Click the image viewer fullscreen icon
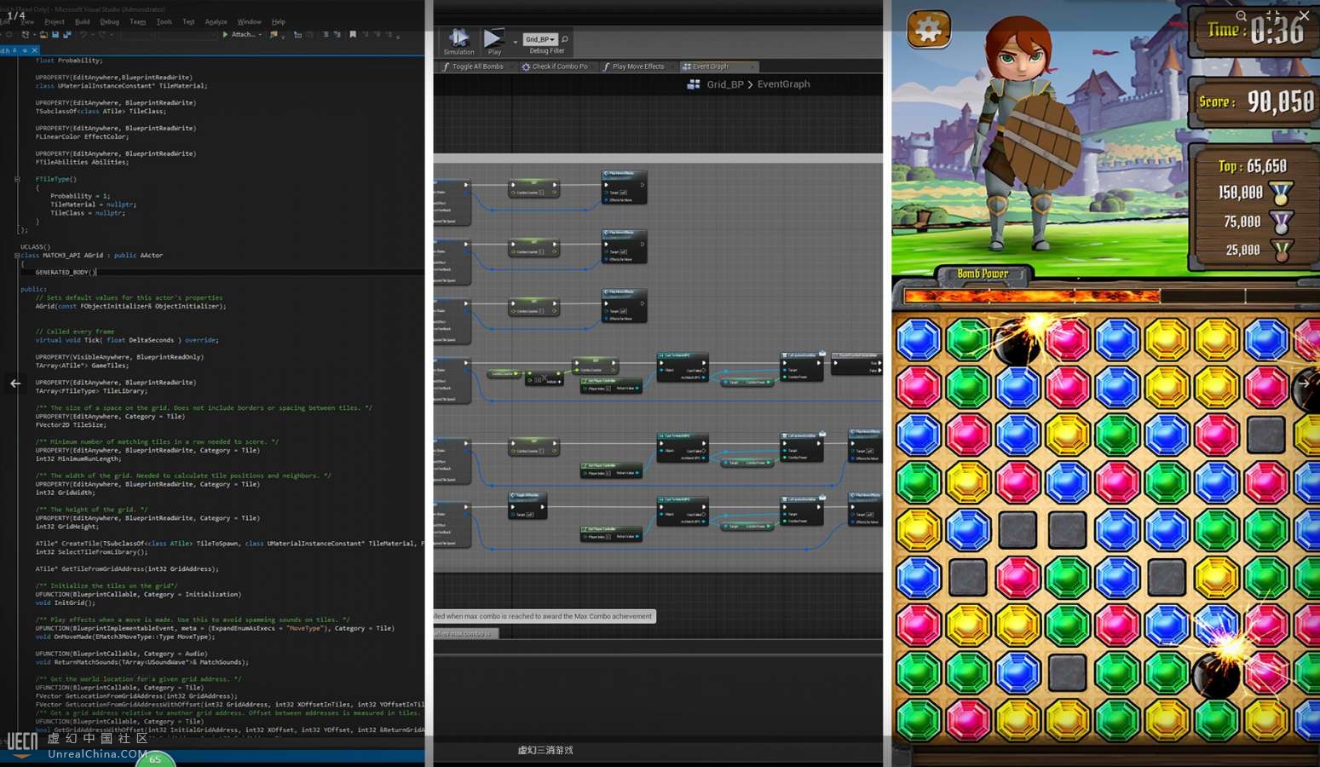Screen dimensions: 1320x767 (1272, 15)
